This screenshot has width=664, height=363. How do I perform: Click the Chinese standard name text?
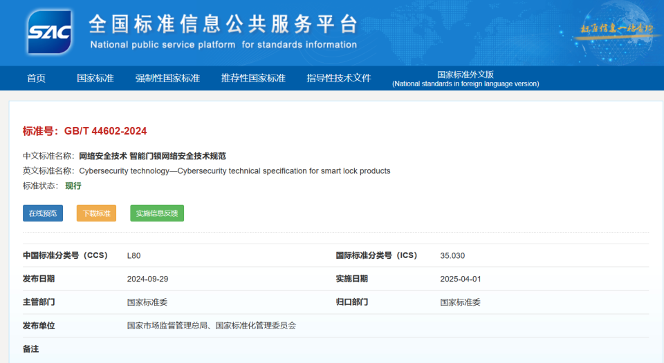[152, 156]
